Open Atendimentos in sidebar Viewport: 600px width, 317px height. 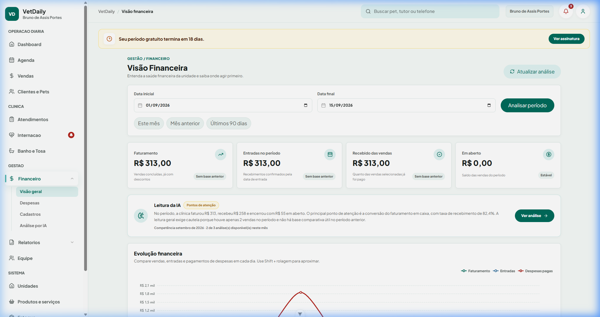click(42, 120)
